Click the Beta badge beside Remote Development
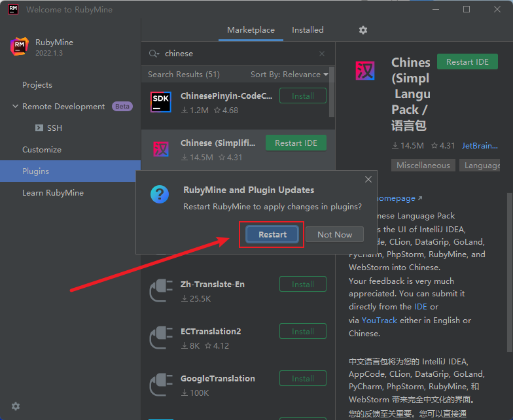Screen dimensions: 513x420 (x=122, y=106)
